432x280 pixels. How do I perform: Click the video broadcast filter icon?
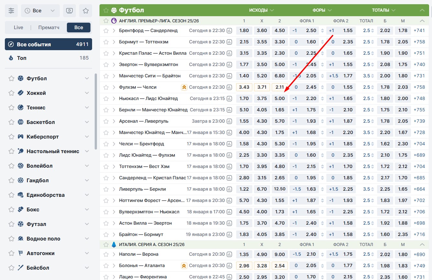[x=69, y=11]
